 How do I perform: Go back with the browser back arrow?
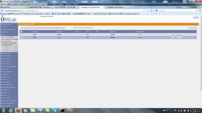click(x=2, y=10)
